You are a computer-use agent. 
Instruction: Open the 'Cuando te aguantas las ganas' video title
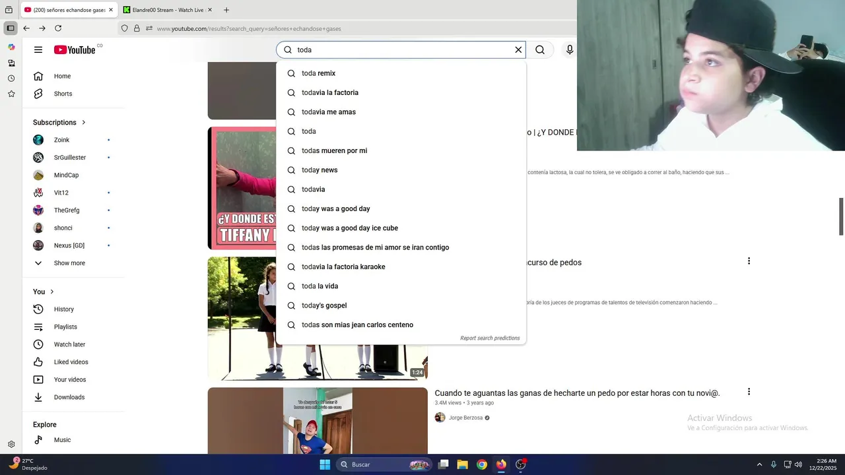tap(577, 393)
